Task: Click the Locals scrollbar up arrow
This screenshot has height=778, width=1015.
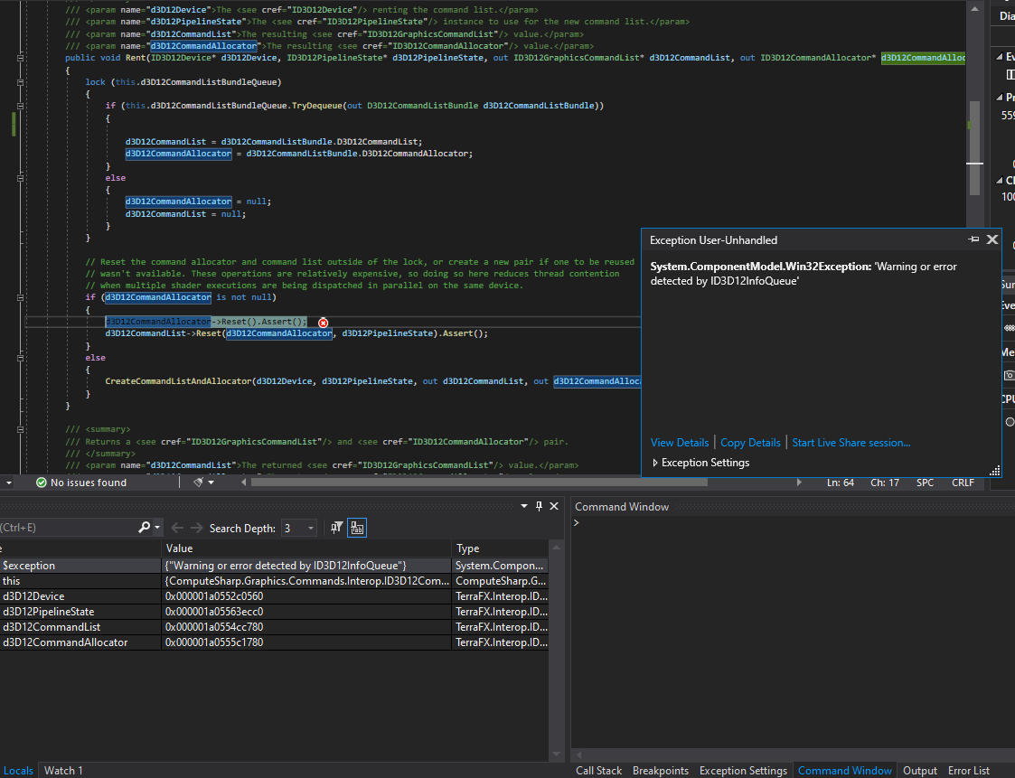Action: (x=556, y=548)
